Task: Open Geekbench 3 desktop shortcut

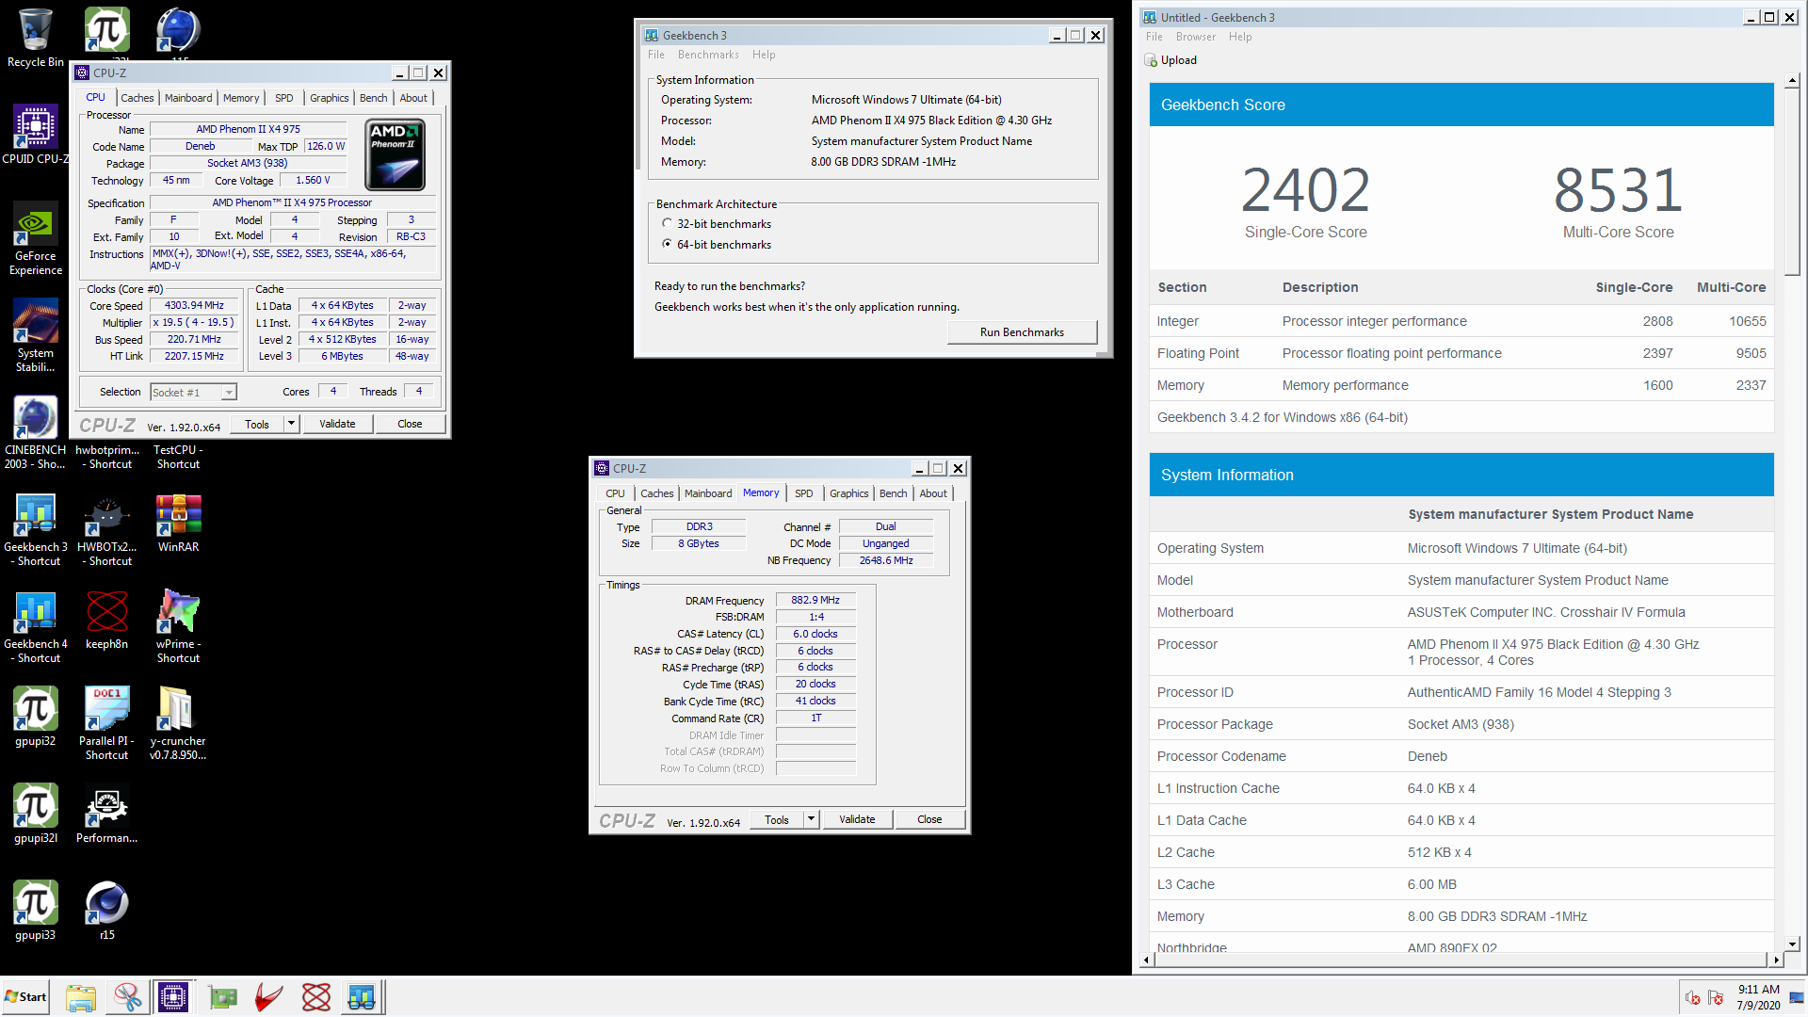Action: (36, 530)
